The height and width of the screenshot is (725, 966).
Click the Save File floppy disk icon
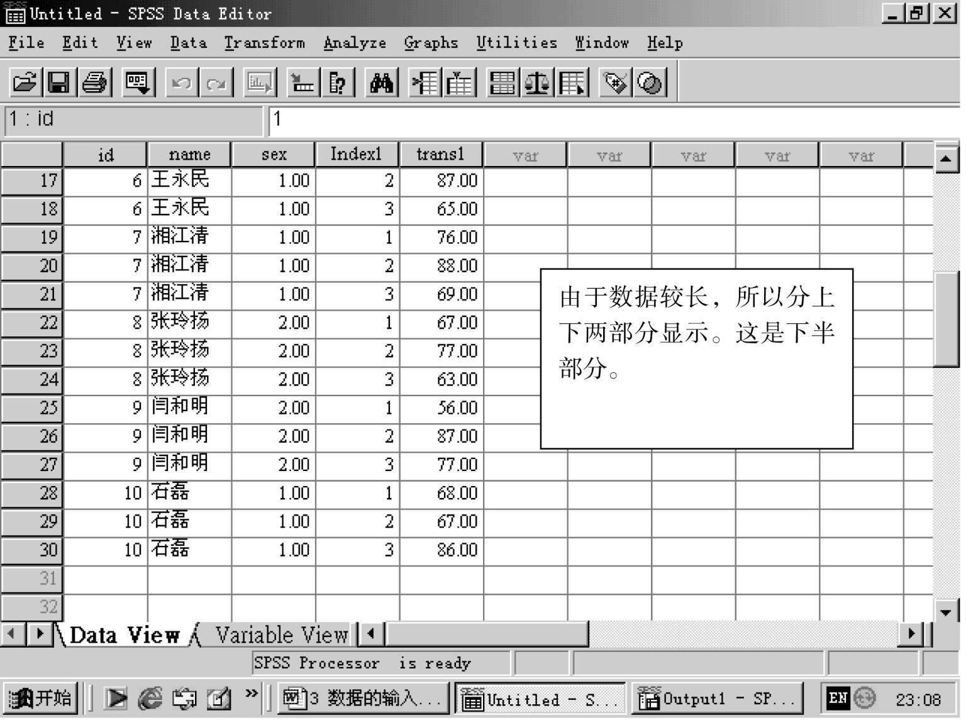pyautogui.click(x=59, y=82)
